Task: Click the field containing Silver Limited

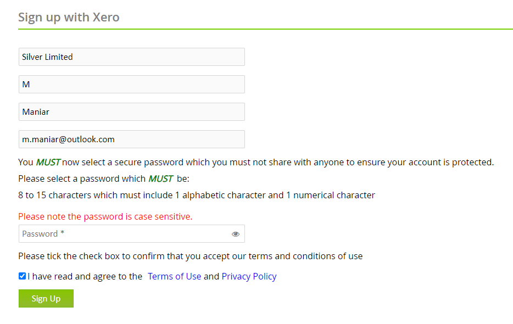Action: [x=132, y=57]
